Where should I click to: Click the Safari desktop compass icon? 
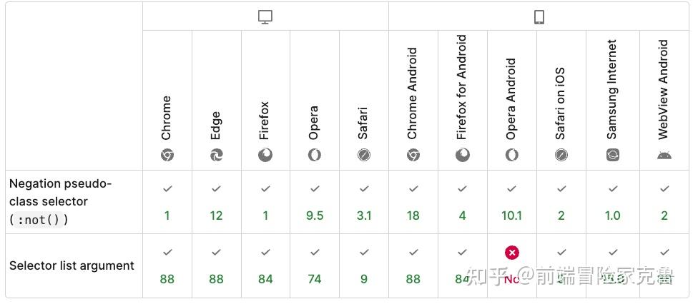pos(364,155)
